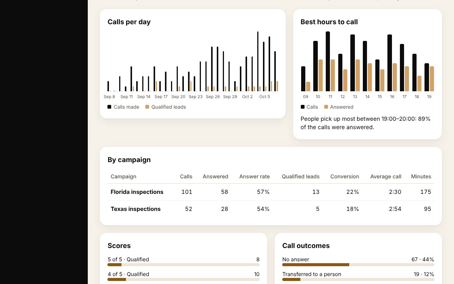Select the 4 of 5 Qualified progress bar

point(183,279)
